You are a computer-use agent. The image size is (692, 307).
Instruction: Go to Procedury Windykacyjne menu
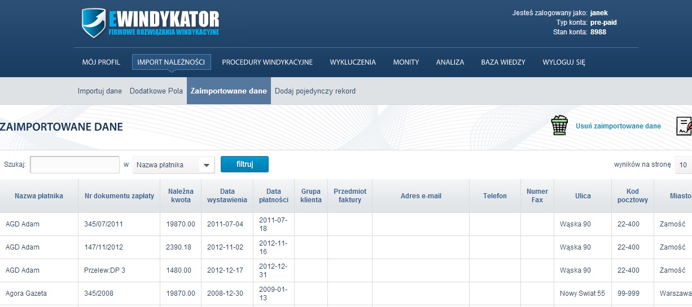[x=267, y=63]
